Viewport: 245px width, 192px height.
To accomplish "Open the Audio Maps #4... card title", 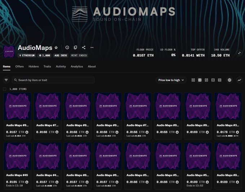I will tap(47, 175).
